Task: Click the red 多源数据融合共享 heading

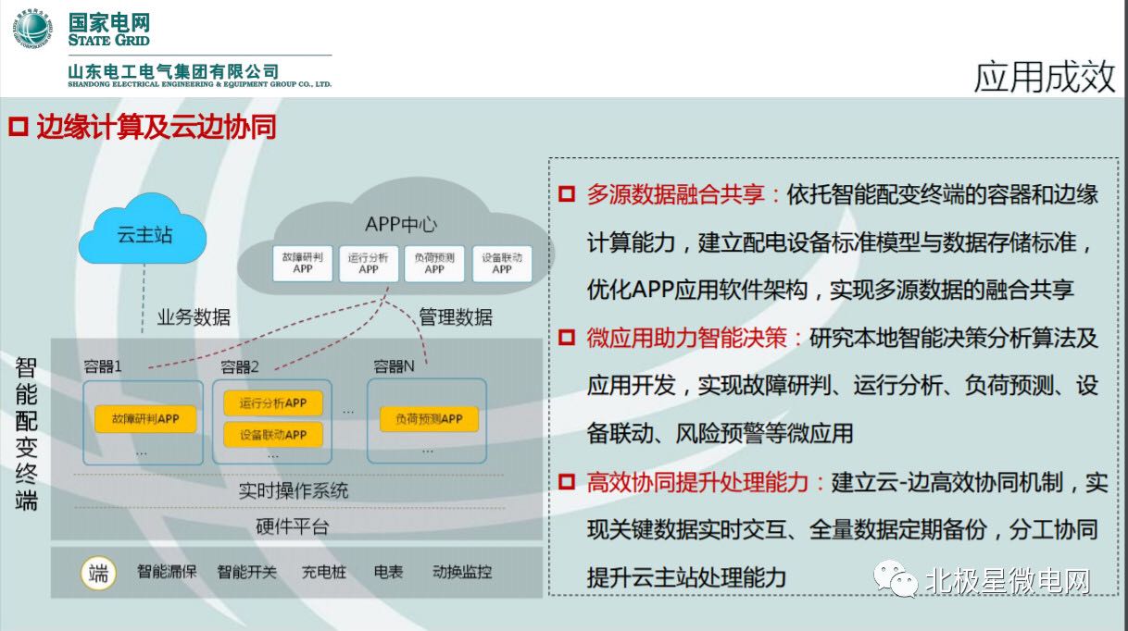Action: 675,195
